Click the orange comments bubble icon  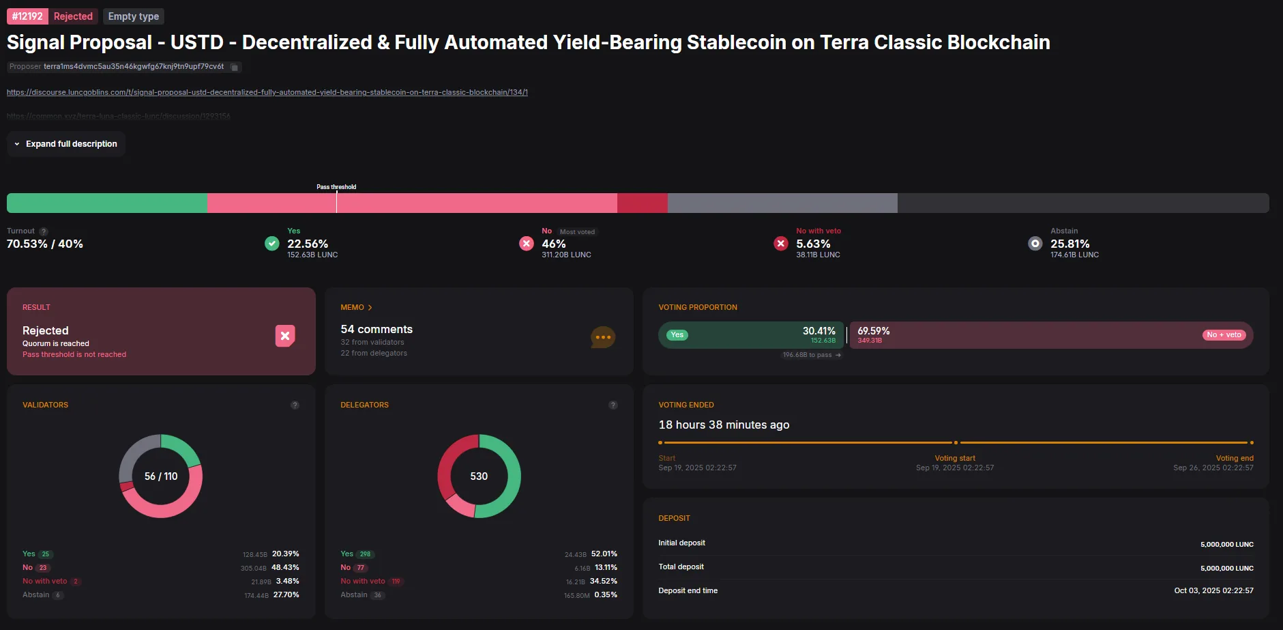click(602, 337)
